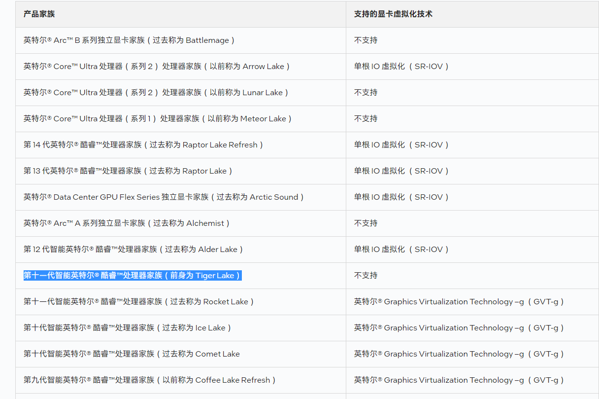Select the Arc A 系列 Alchemist row text
The image size is (599, 399).
[127, 223]
